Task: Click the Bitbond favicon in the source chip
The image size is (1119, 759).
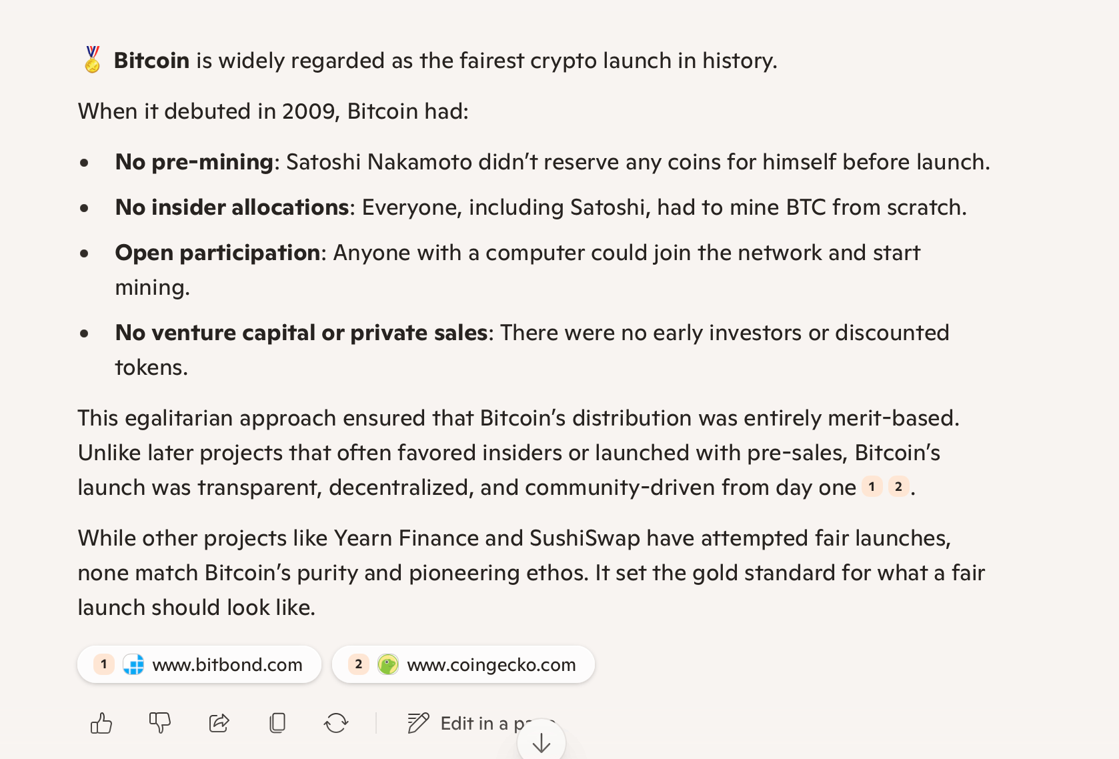Action: (x=133, y=664)
